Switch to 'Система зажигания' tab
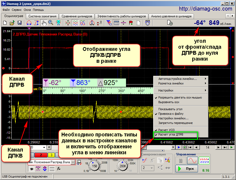236x180 pixels. pyautogui.click(x=42, y=16)
